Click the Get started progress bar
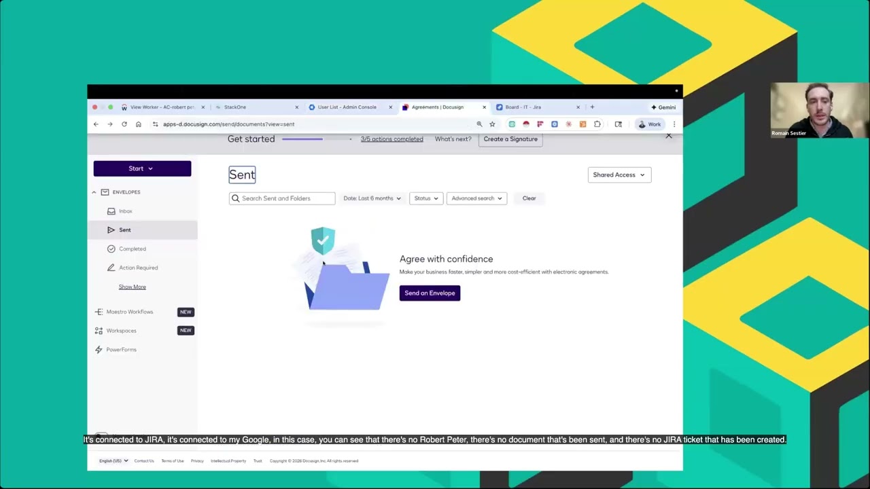The width and height of the screenshot is (870, 489). click(316, 139)
